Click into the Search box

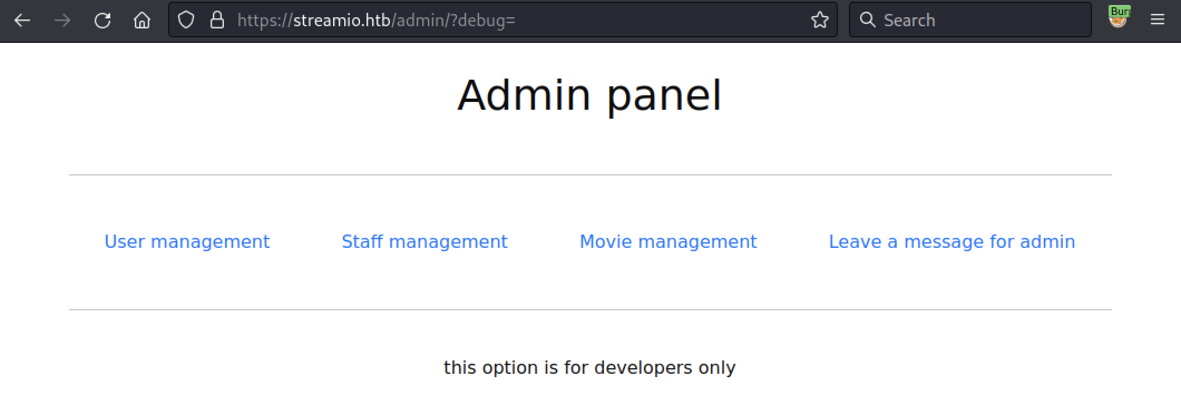(980, 21)
